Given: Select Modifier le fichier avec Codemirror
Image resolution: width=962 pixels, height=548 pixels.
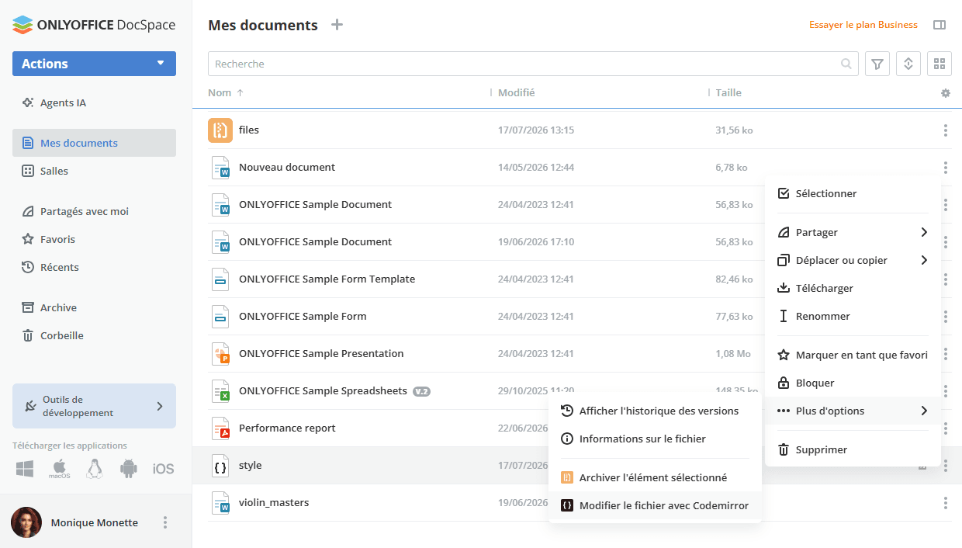Looking at the screenshot, I should coord(655,505).
